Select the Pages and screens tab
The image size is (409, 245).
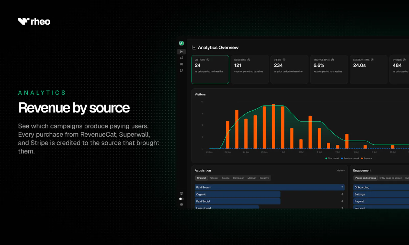coord(366,178)
